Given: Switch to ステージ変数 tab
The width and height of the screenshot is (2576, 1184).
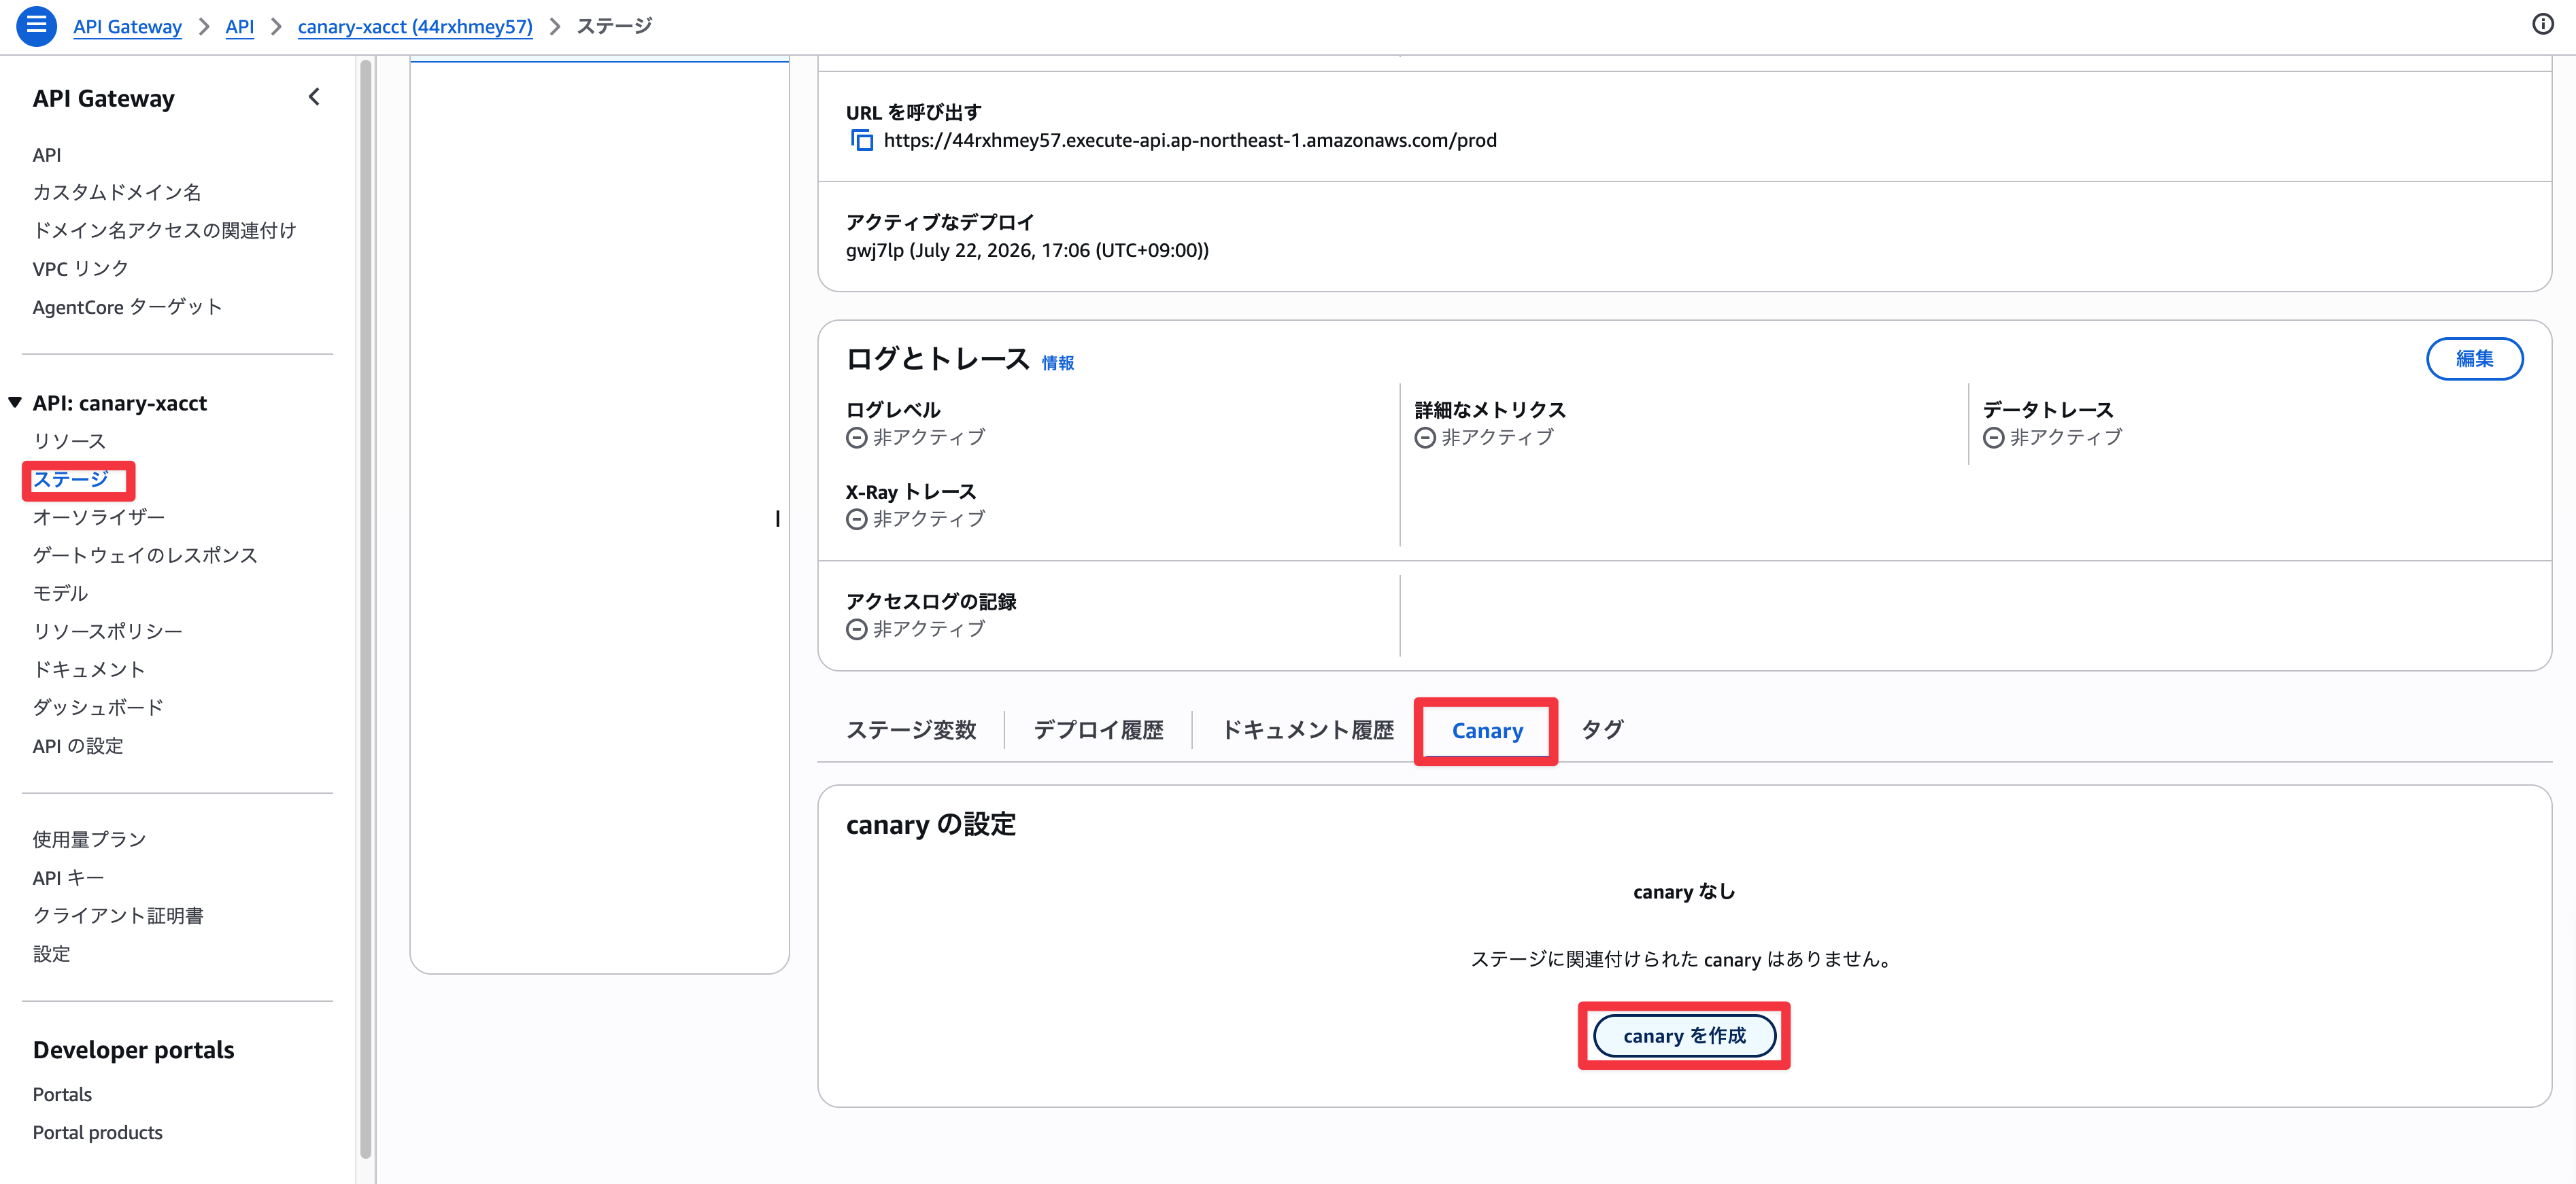Looking at the screenshot, I should pyautogui.click(x=911, y=731).
